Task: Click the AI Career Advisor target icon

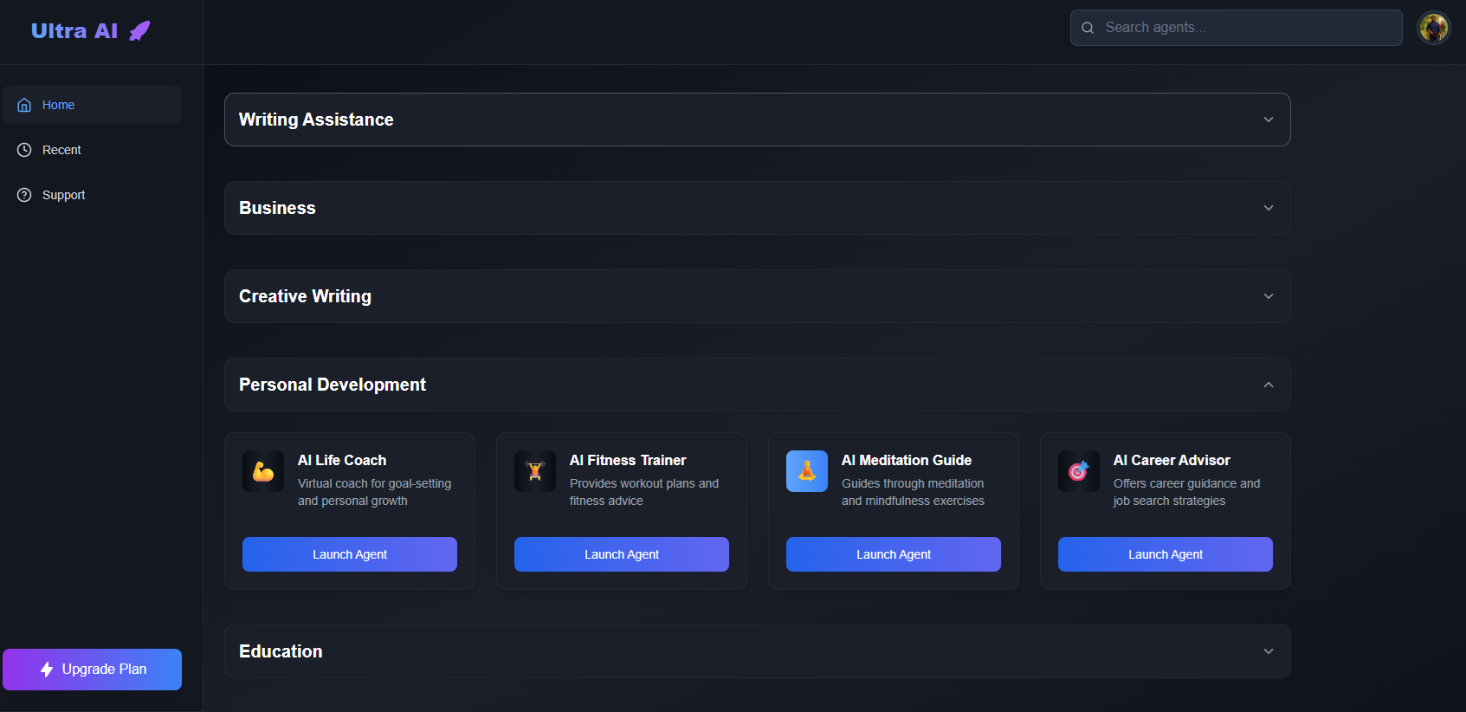Action: coord(1079,471)
